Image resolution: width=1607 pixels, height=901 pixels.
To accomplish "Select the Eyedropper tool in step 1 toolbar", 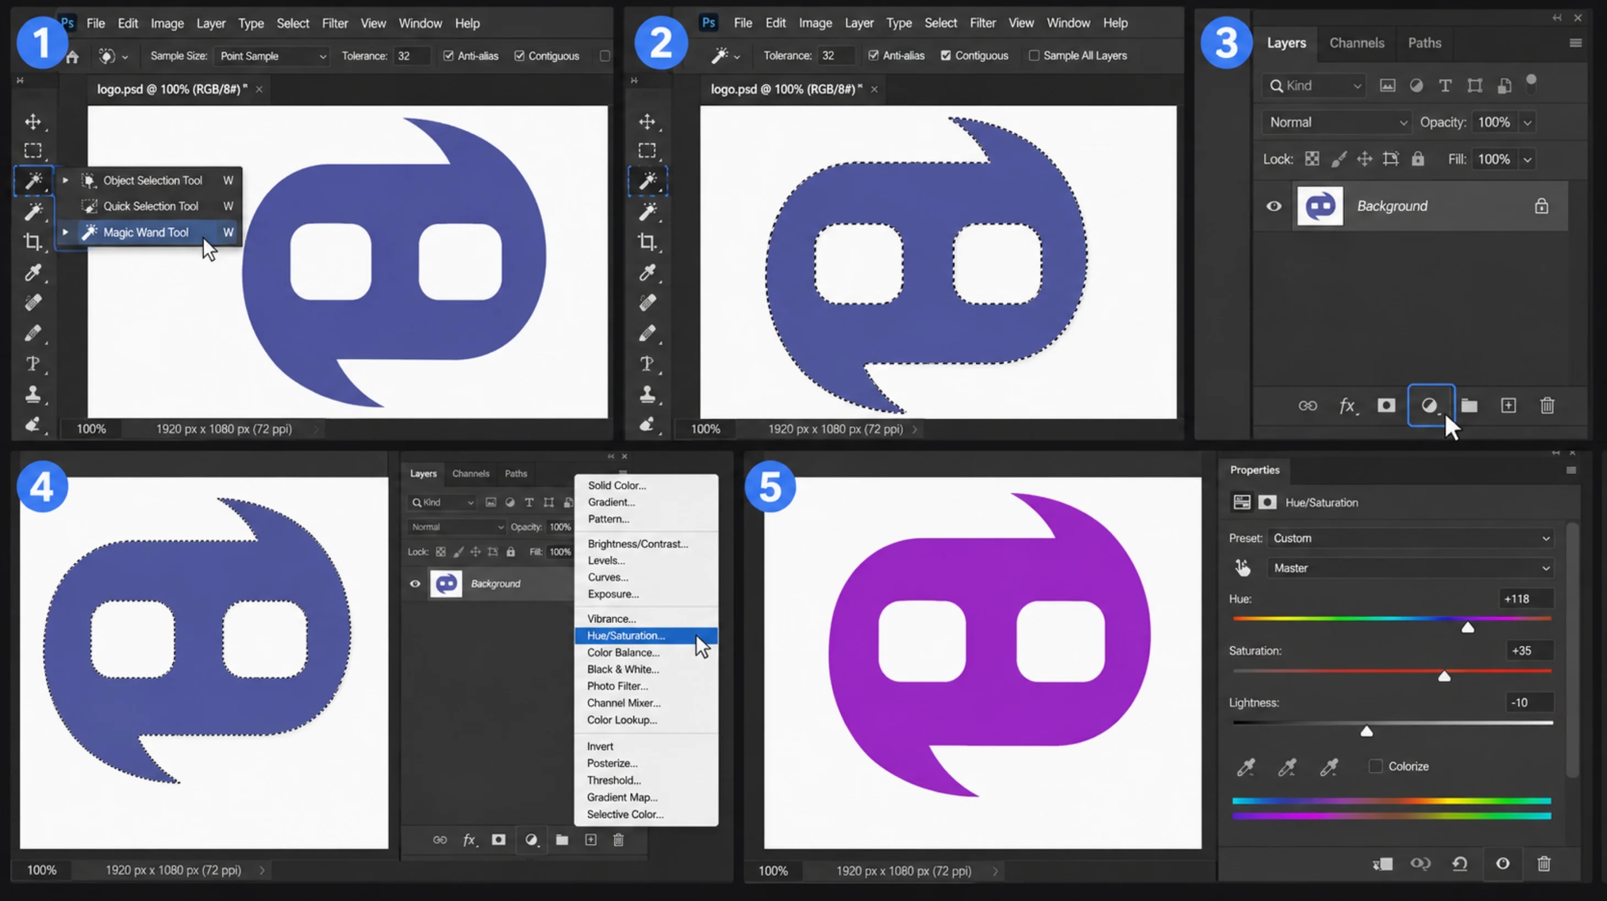I will click(32, 272).
